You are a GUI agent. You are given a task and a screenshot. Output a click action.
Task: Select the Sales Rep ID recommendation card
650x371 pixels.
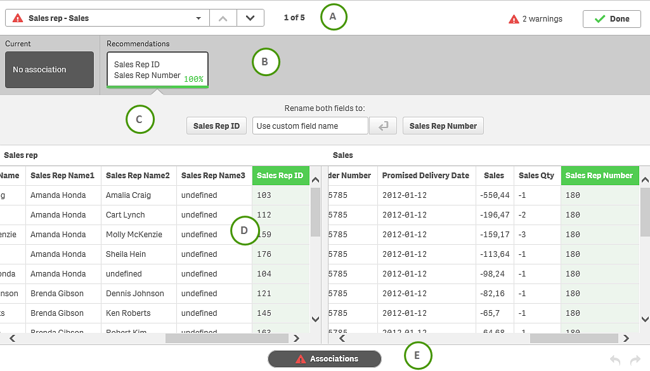coord(157,70)
